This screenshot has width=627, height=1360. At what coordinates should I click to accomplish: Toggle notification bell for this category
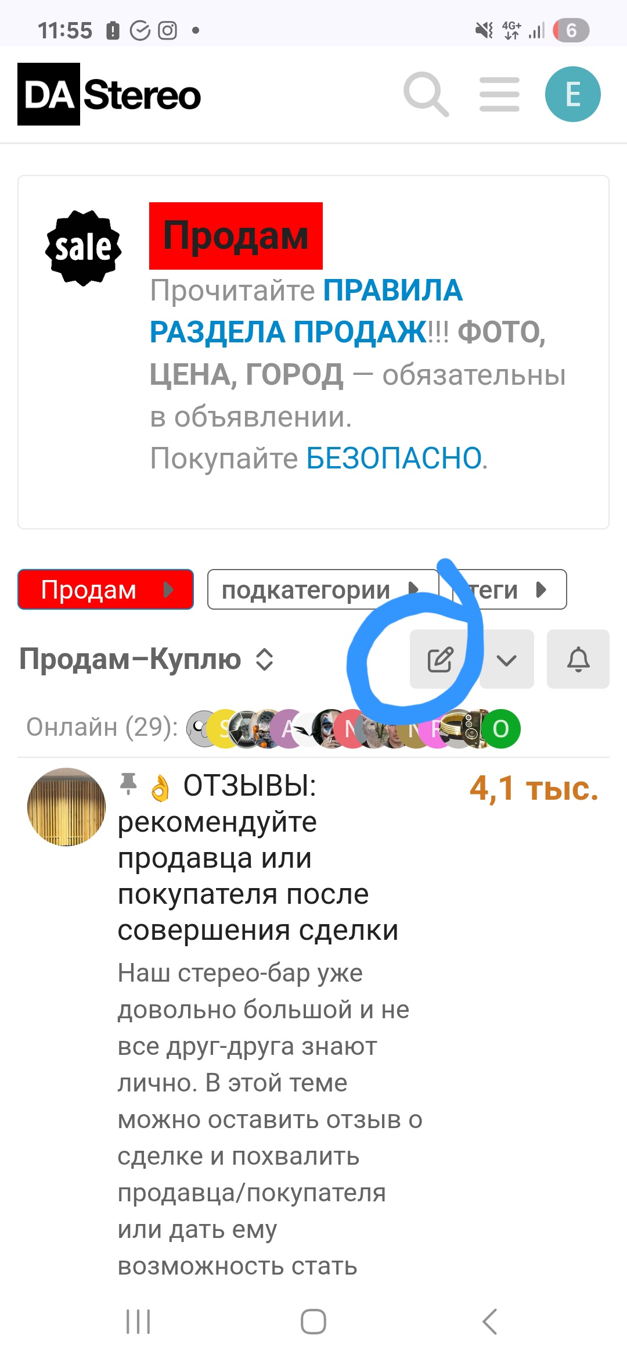pos(578,659)
